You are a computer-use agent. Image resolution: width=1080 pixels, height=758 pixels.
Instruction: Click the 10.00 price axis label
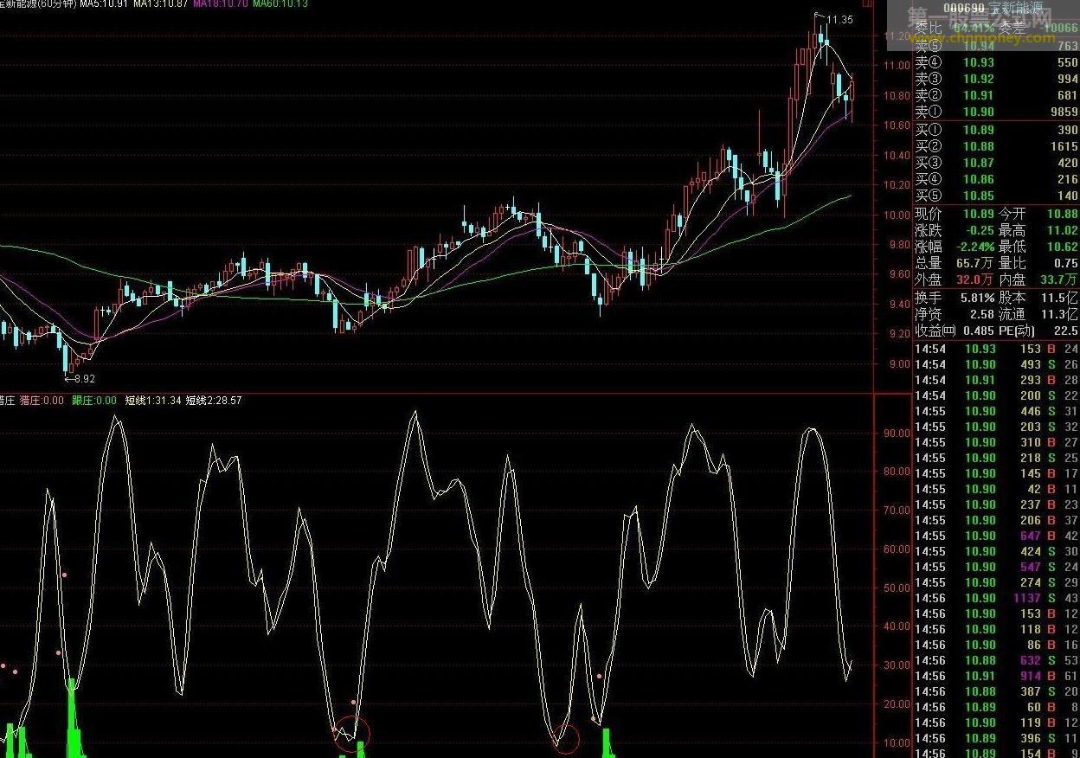click(897, 215)
